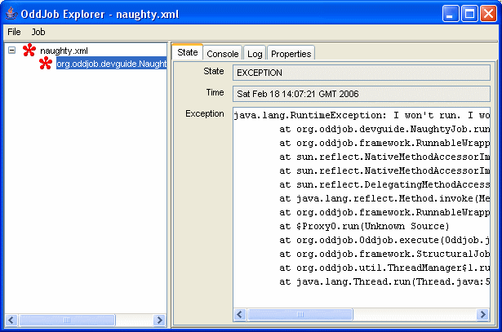Click the State field showing EXCEPTION
The height and width of the screenshot is (332, 502).
pyautogui.click(x=355, y=73)
